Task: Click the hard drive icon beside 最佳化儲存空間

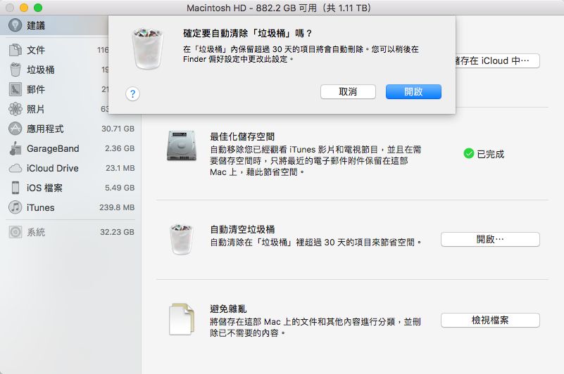Action: click(x=182, y=146)
